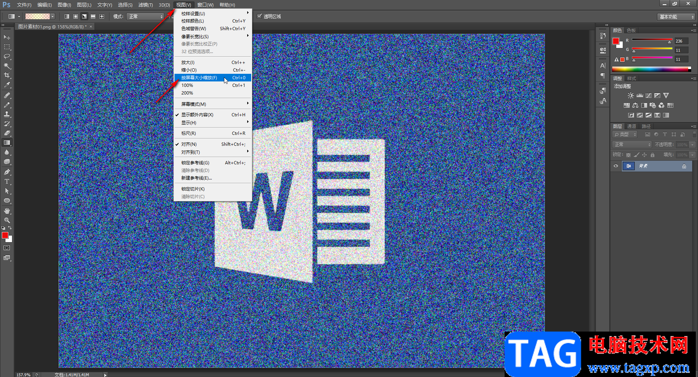Open the gradient picker dropdown arrow
Screen dimensions: 698x377
click(x=53, y=16)
